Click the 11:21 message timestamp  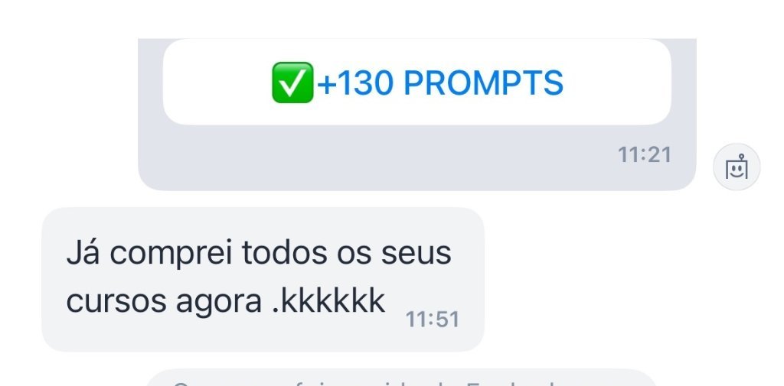click(645, 155)
